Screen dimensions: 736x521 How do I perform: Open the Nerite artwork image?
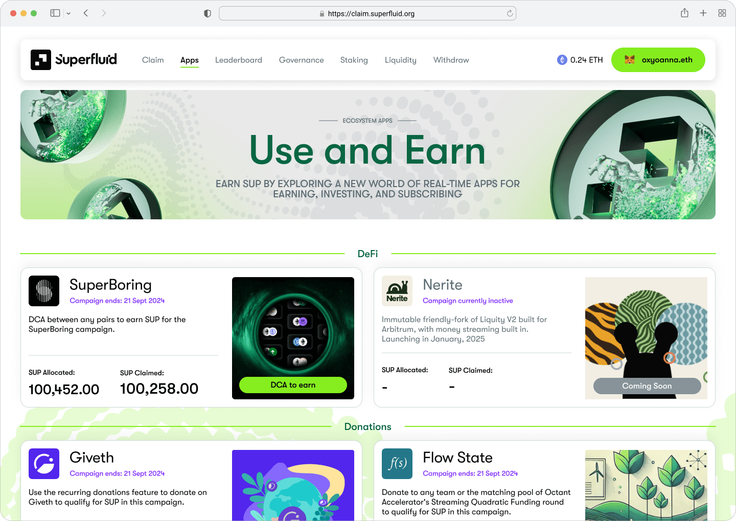(646, 338)
